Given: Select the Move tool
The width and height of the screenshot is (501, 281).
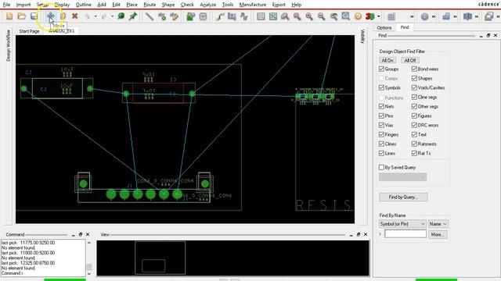Looking at the screenshot, I should tap(50, 16).
